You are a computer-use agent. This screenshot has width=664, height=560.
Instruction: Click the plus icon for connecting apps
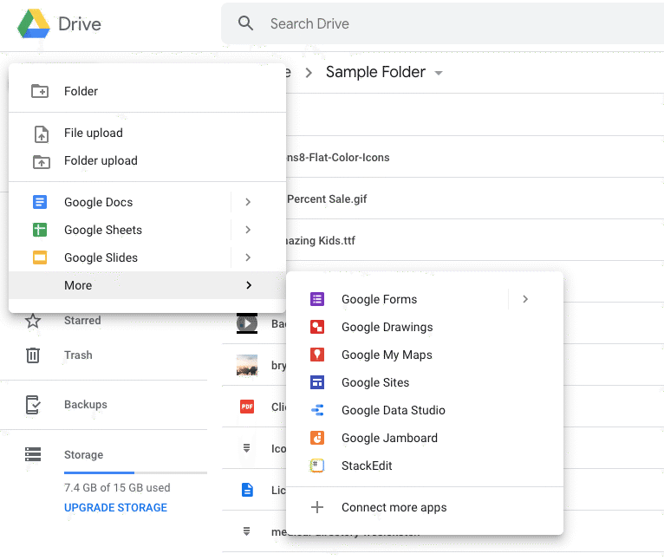tap(317, 507)
